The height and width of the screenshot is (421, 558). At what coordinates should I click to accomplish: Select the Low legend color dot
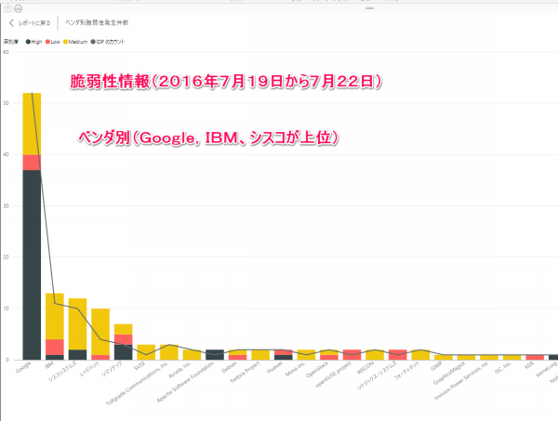coord(47,42)
